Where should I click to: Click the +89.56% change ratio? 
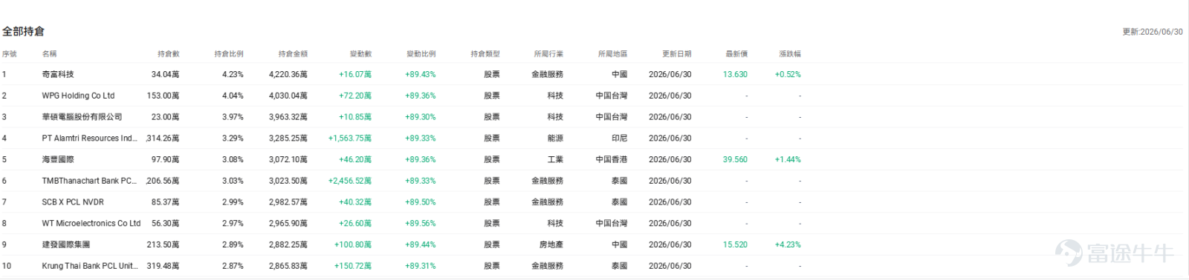point(421,223)
